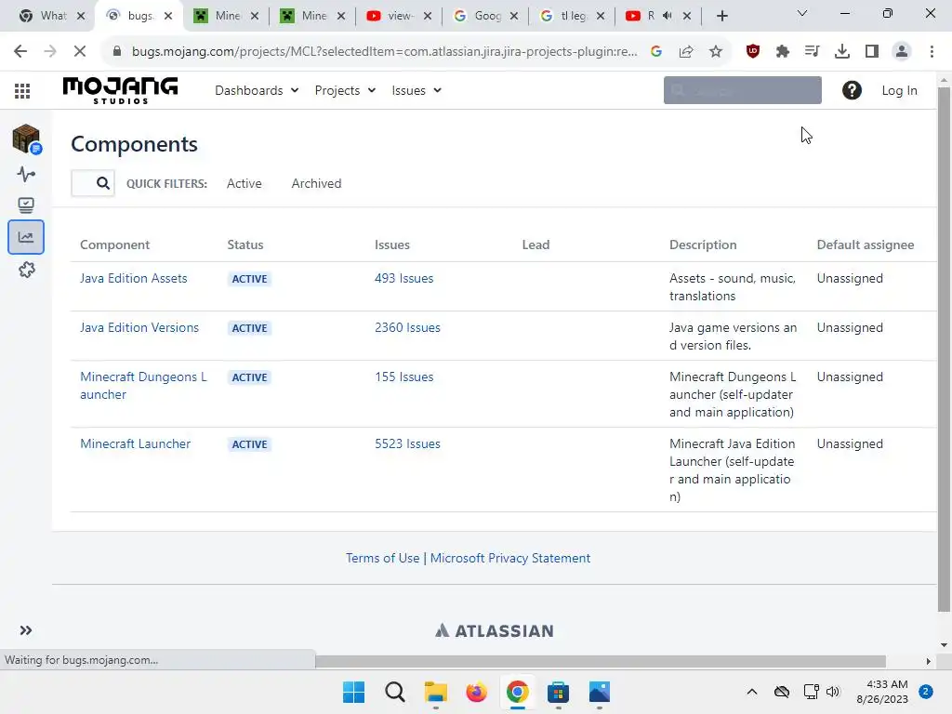Image resolution: width=952 pixels, height=714 pixels.
Task: Share this page via share icon
Action: tap(686, 51)
